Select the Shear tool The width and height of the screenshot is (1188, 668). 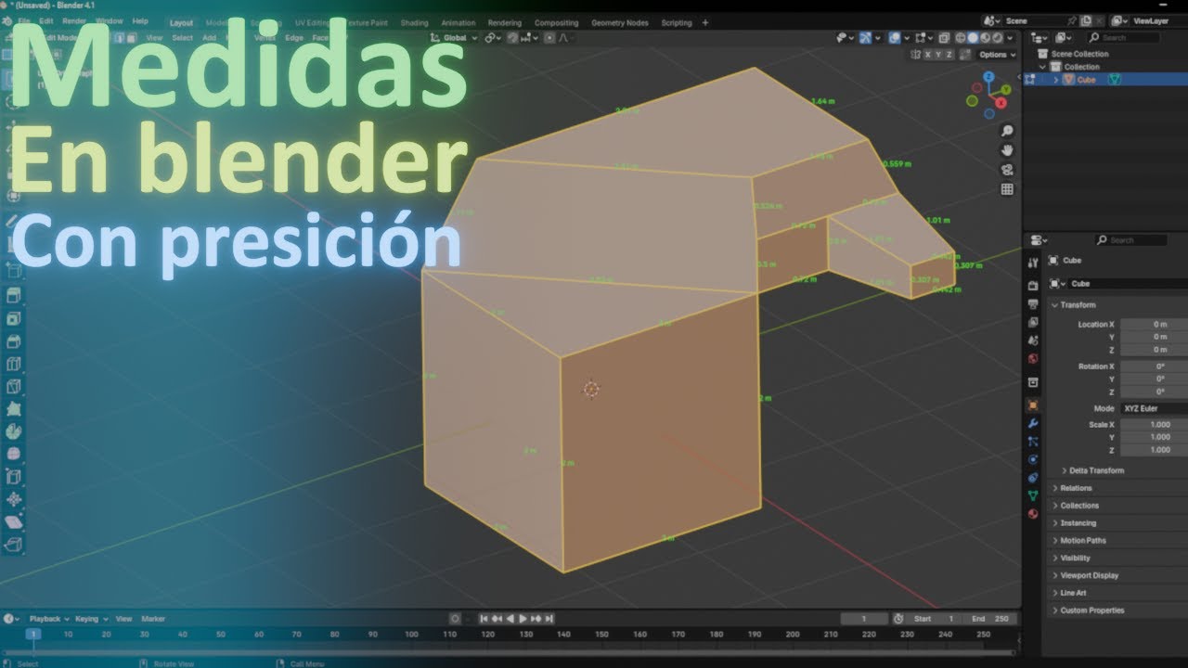click(x=14, y=521)
